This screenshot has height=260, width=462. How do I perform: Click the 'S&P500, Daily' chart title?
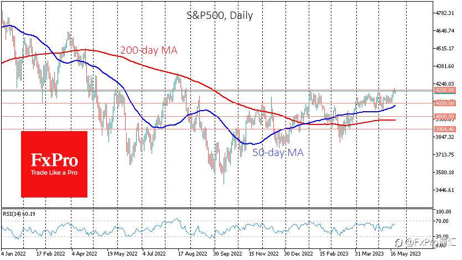[x=220, y=15]
